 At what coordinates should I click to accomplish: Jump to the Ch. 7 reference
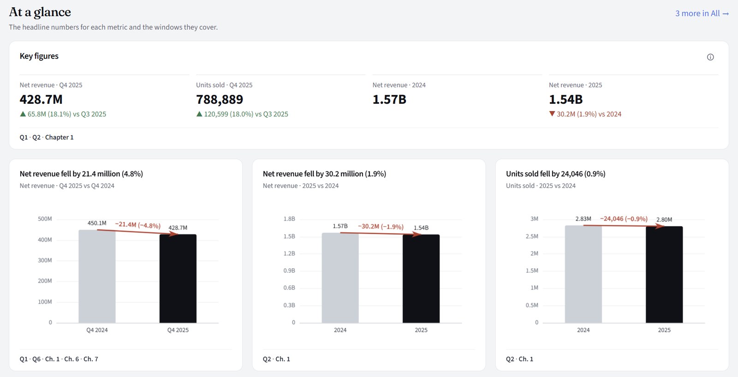pos(91,359)
